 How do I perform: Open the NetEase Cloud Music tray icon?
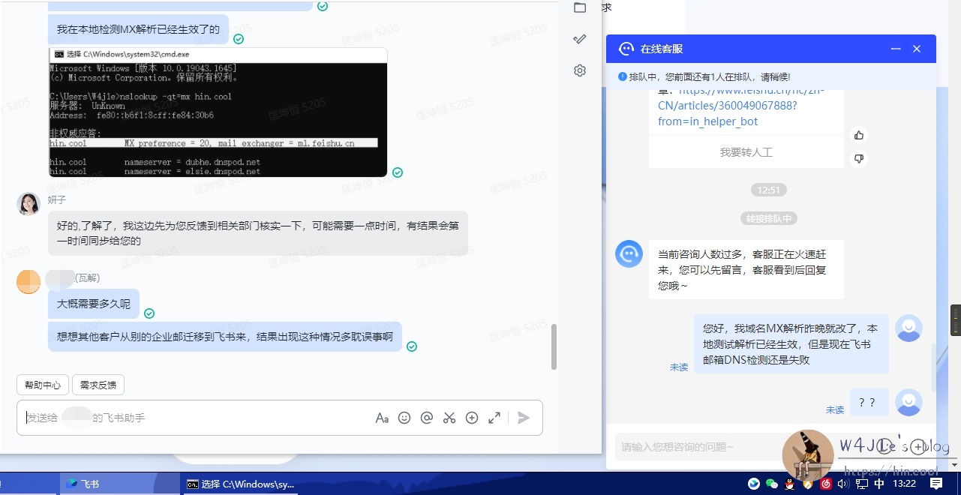(x=825, y=484)
